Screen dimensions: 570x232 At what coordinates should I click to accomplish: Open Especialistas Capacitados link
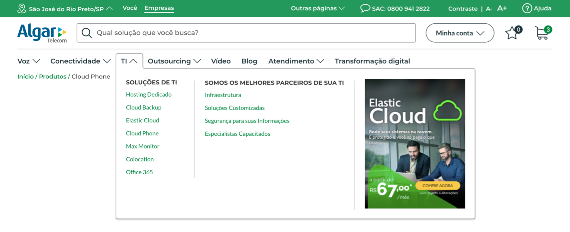(238, 134)
